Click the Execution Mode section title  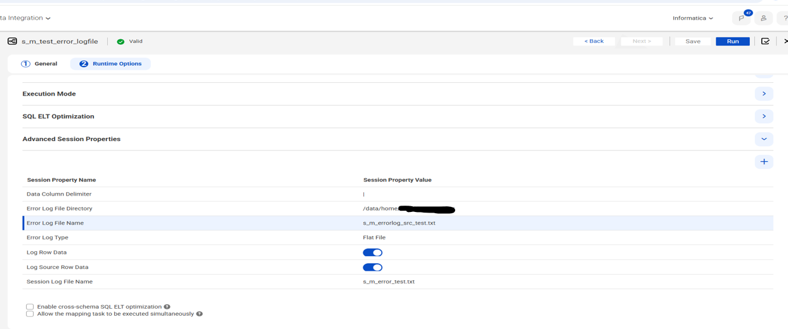point(49,94)
